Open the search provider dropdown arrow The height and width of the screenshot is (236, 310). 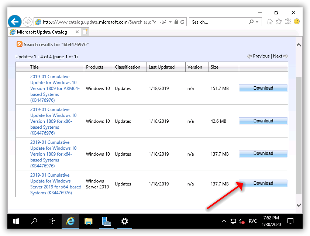click(257, 22)
